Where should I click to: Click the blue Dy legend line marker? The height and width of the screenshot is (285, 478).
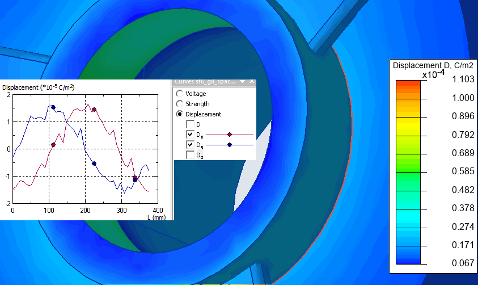pos(230,145)
